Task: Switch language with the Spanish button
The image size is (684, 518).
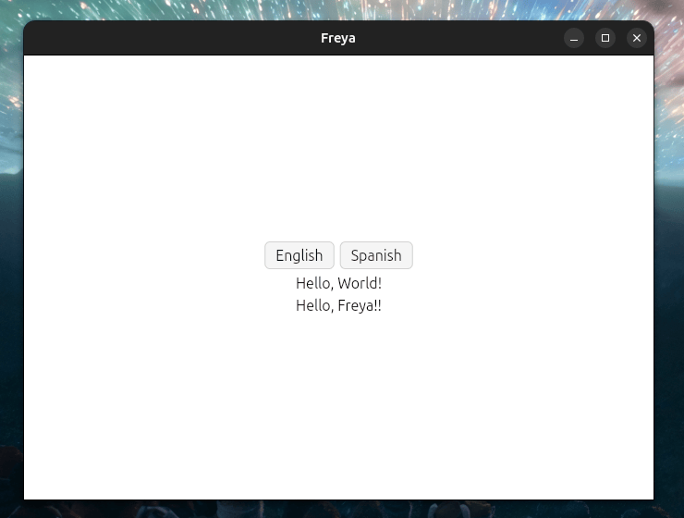Action: pos(376,255)
